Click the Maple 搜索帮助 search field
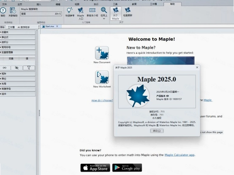 (41, 14)
